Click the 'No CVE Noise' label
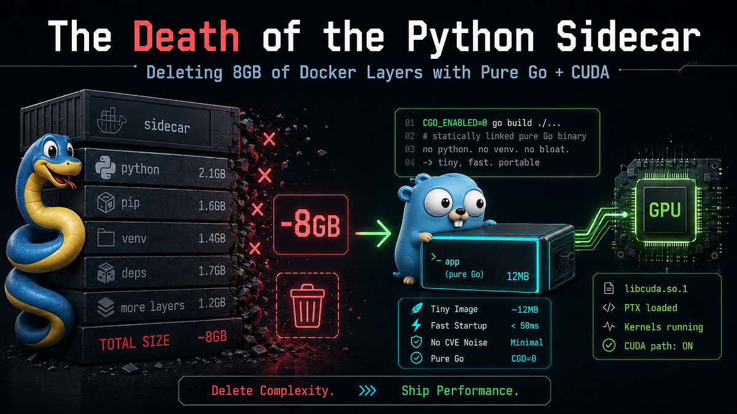Screen dimensions: 737x414 tap(459, 342)
